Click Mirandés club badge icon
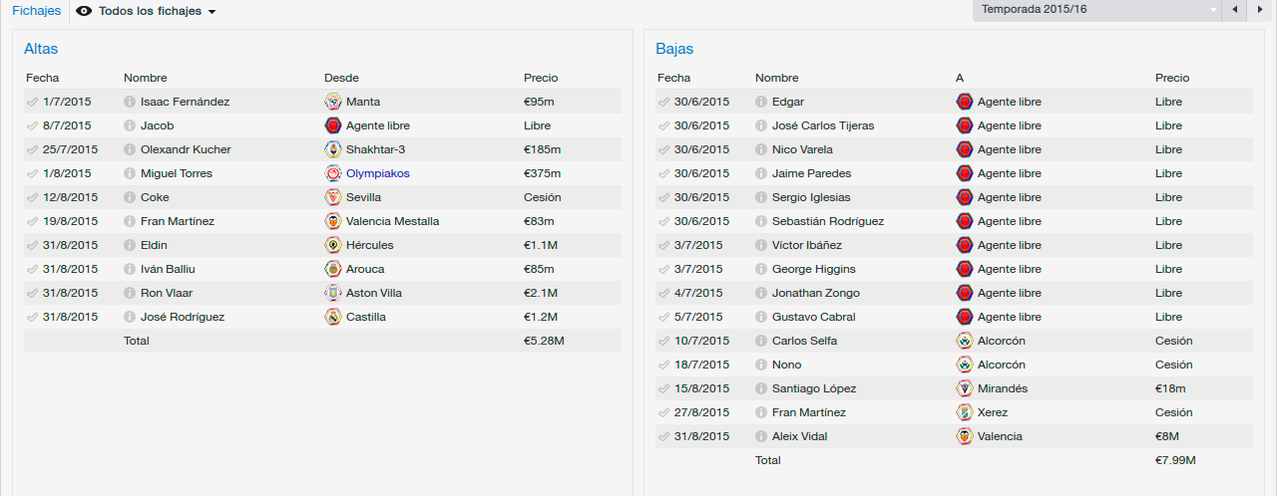This screenshot has width=1277, height=496. (x=965, y=388)
